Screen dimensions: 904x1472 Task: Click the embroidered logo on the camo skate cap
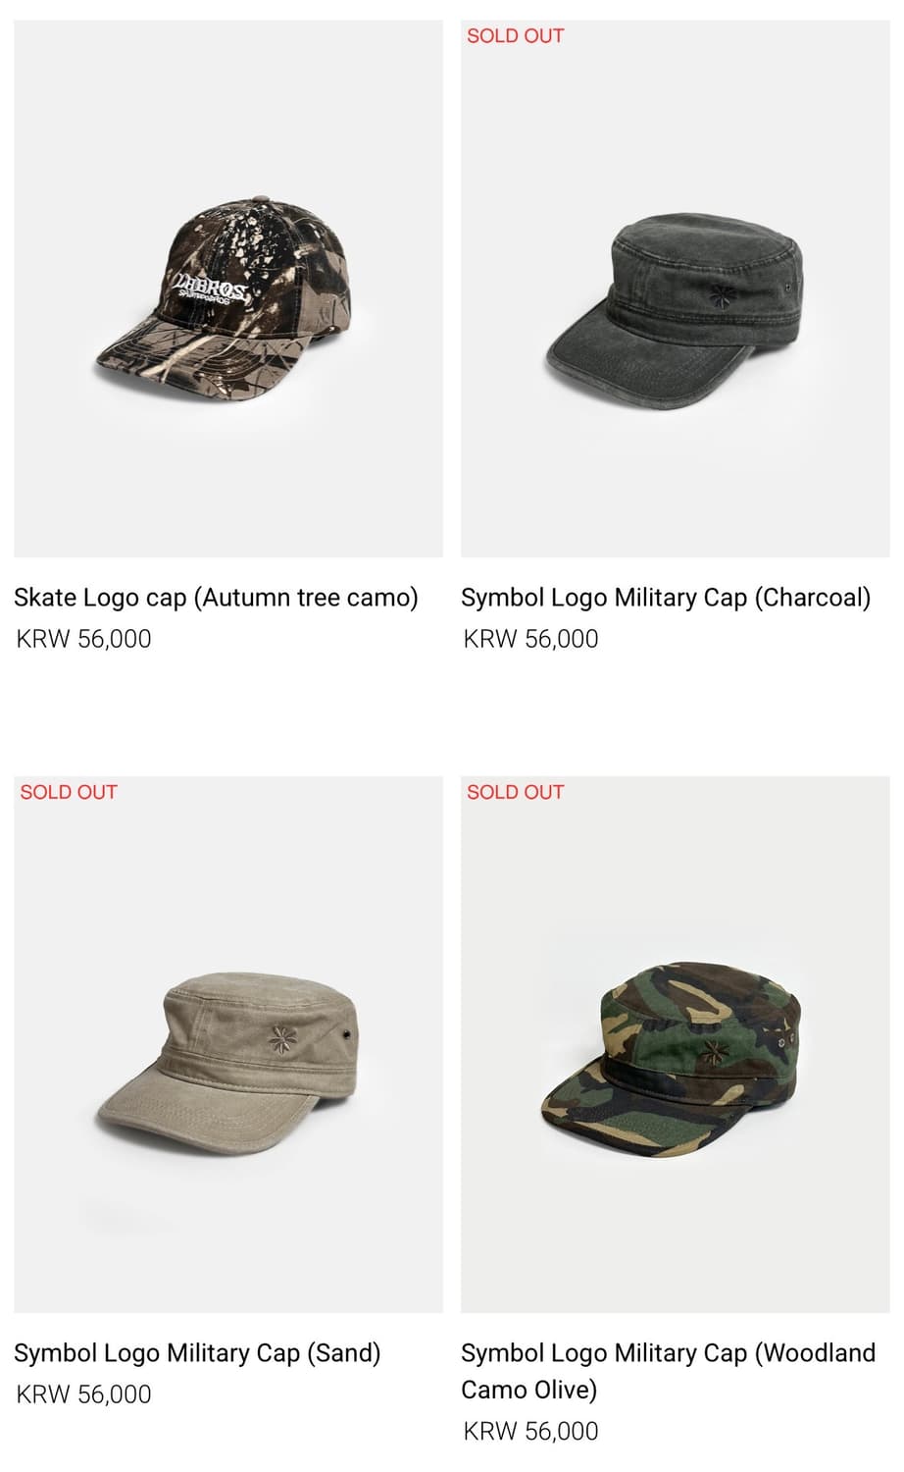pos(211,289)
